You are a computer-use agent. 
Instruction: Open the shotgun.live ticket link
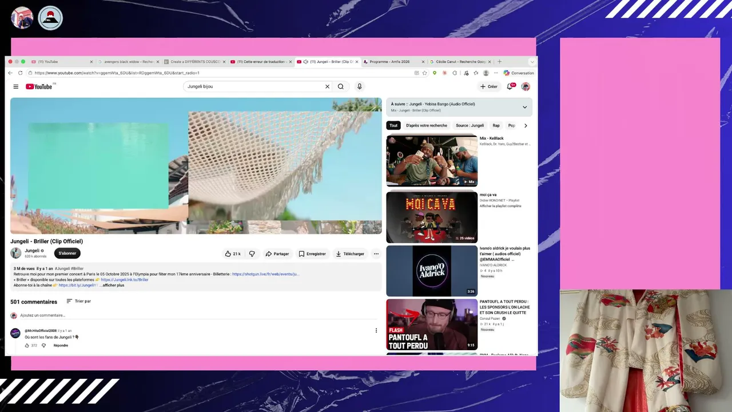(265, 274)
